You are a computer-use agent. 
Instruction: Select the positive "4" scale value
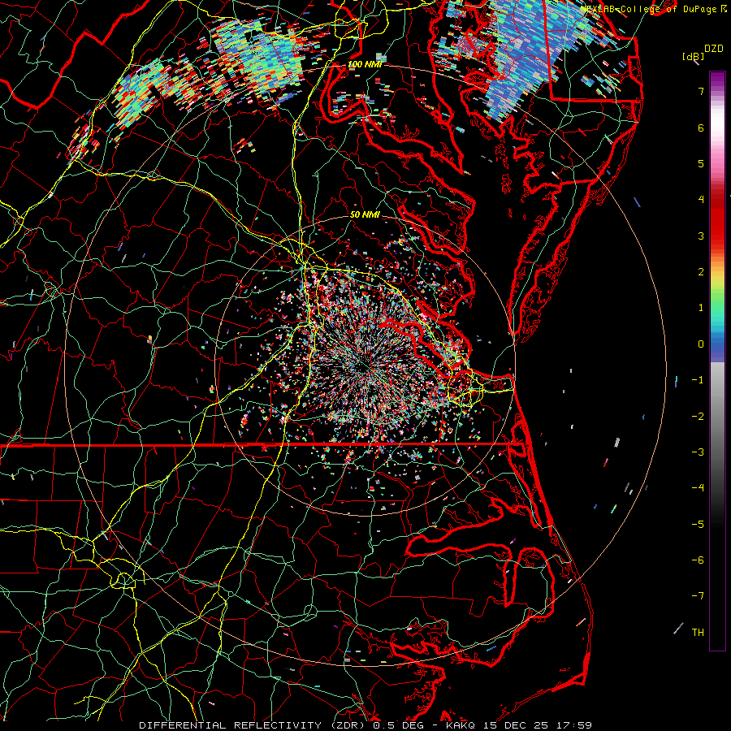(x=701, y=200)
